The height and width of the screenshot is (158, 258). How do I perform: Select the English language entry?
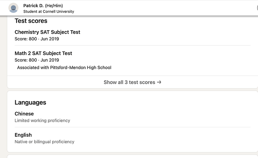click(x=23, y=135)
